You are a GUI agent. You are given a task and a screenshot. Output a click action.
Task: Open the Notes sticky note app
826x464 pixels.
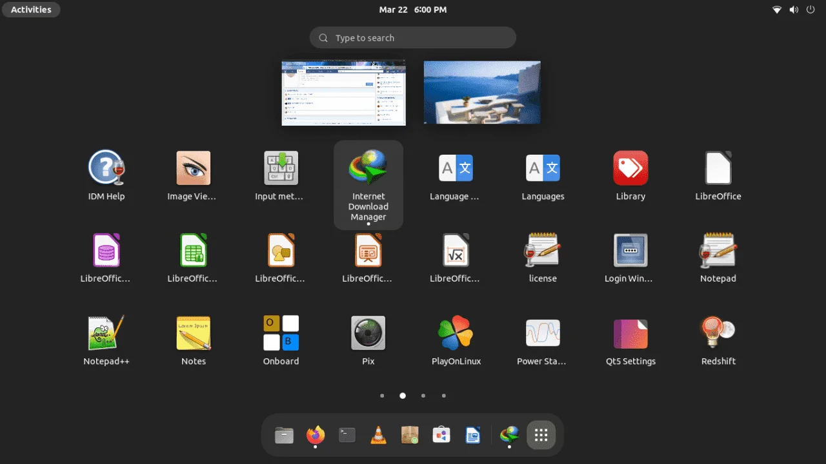[x=194, y=341]
